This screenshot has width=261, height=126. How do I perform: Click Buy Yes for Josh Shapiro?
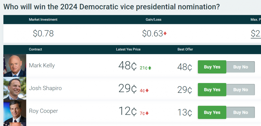tap(212, 90)
